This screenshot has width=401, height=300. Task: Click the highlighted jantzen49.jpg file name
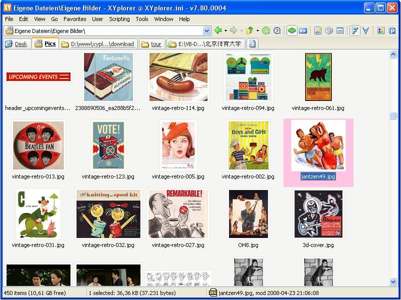(x=318, y=176)
